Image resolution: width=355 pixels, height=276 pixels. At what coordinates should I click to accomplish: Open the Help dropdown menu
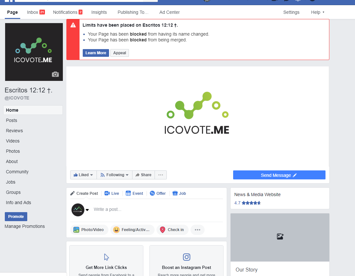[x=318, y=12]
